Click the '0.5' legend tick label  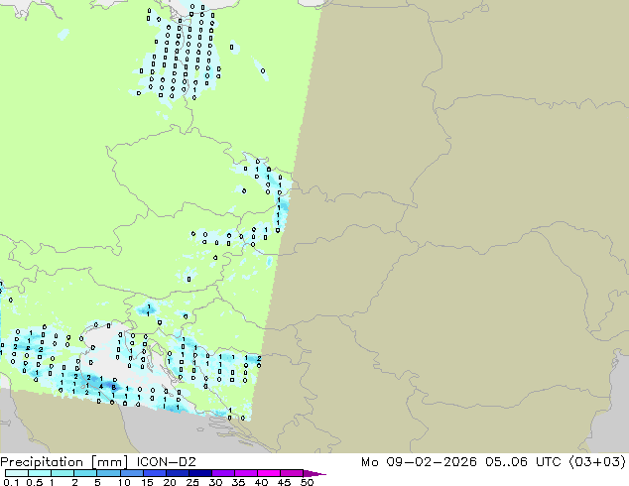pos(35,482)
